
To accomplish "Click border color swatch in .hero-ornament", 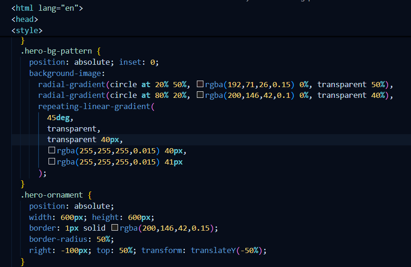I will pos(115,227).
